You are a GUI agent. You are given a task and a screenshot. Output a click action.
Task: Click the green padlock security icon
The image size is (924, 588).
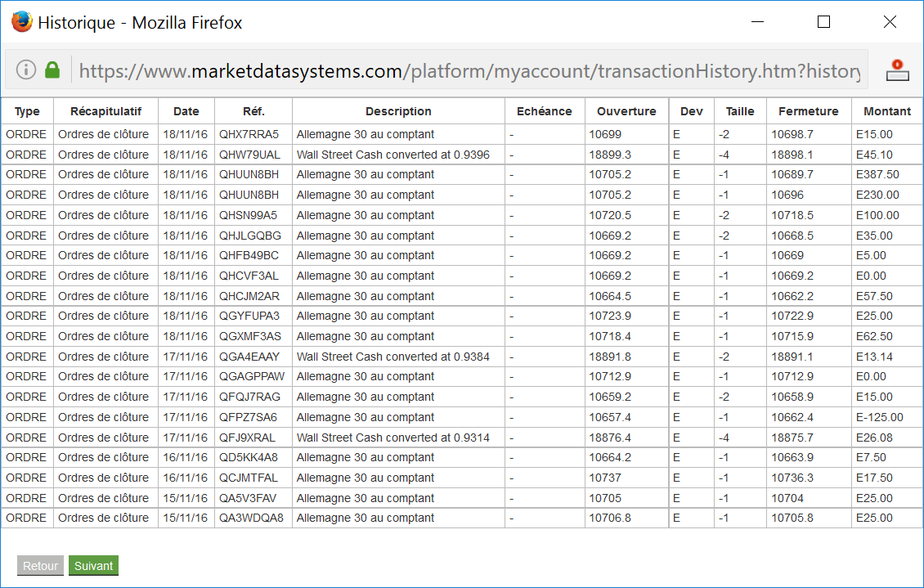pyautogui.click(x=52, y=70)
